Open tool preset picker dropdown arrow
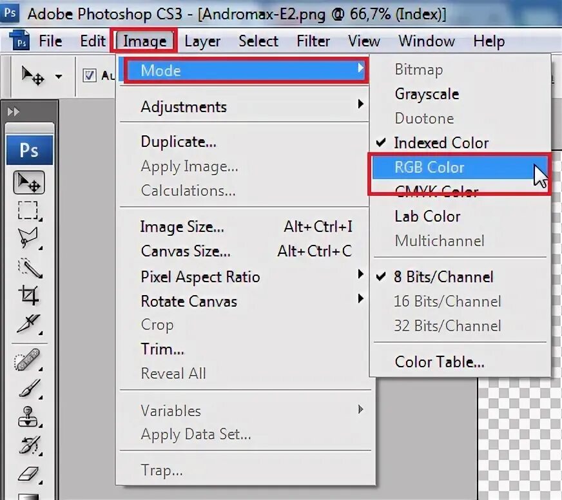The width and height of the screenshot is (562, 500). [59, 76]
